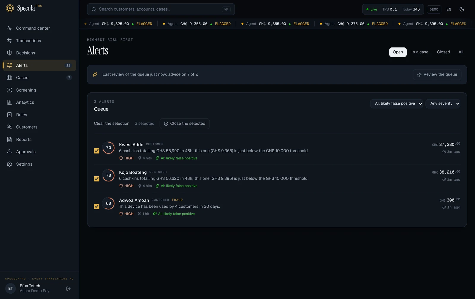
Task: Click the Live TPS status indicator
Action: [393, 9]
